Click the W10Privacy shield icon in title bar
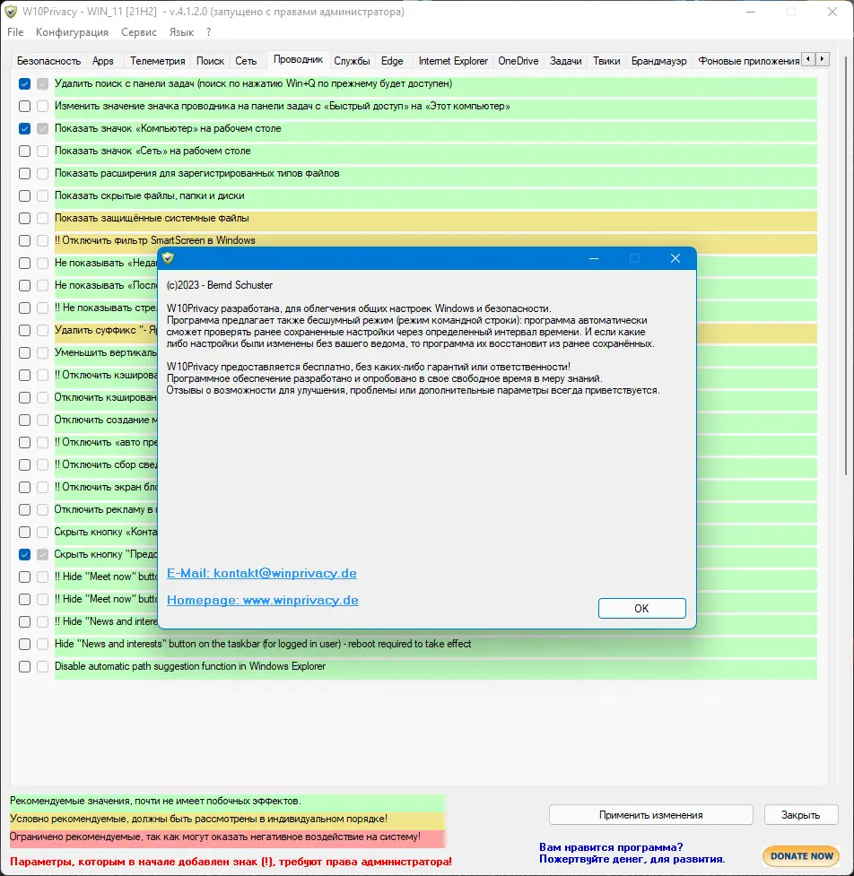Viewport: 854px width, 876px height. pos(11,12)
